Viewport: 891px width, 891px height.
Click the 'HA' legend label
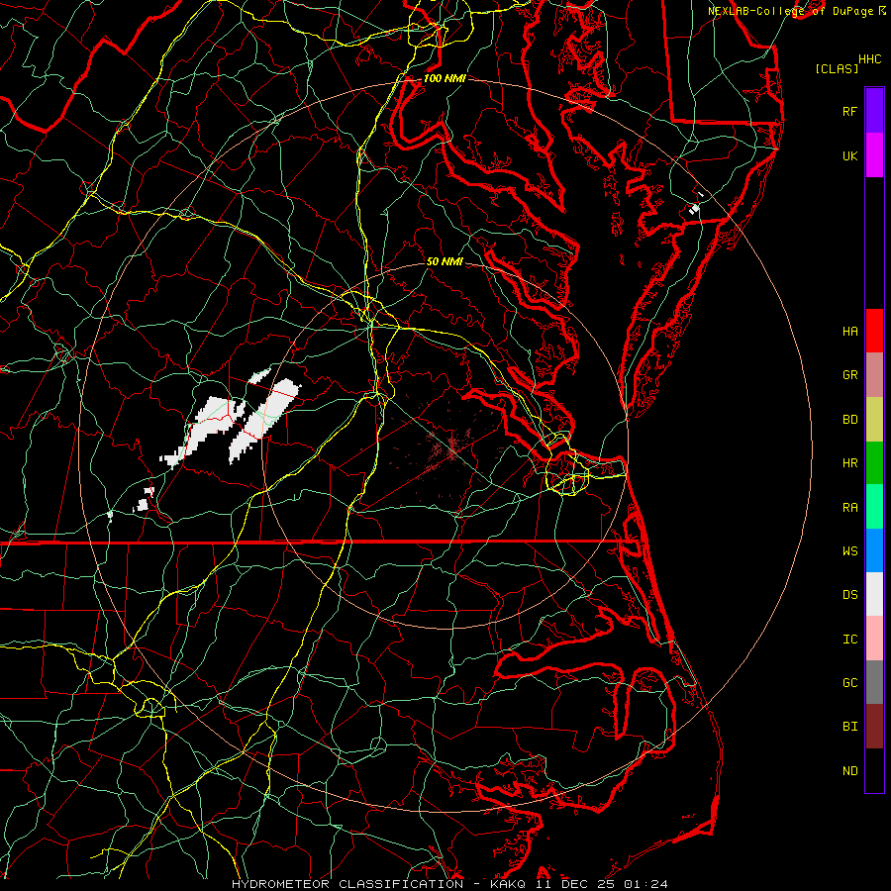pos(849,332)
